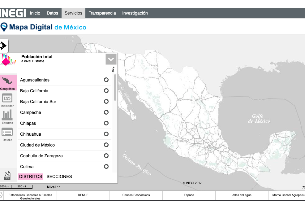This screenshot has width=305, height=201.
Task: Select Baja California Sur radio button
Action: pos(106,102)
